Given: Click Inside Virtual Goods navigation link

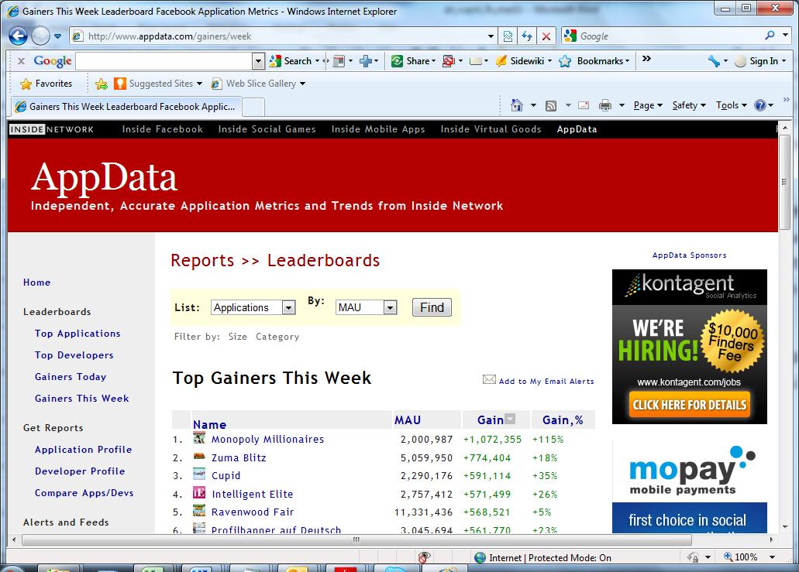Looking at the screenshot, I should pos(491,129).
